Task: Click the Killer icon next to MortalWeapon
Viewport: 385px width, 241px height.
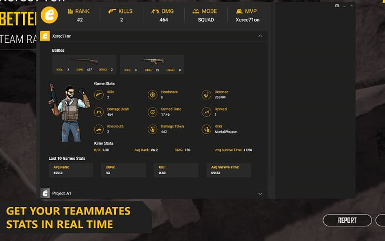Action: 207,129
